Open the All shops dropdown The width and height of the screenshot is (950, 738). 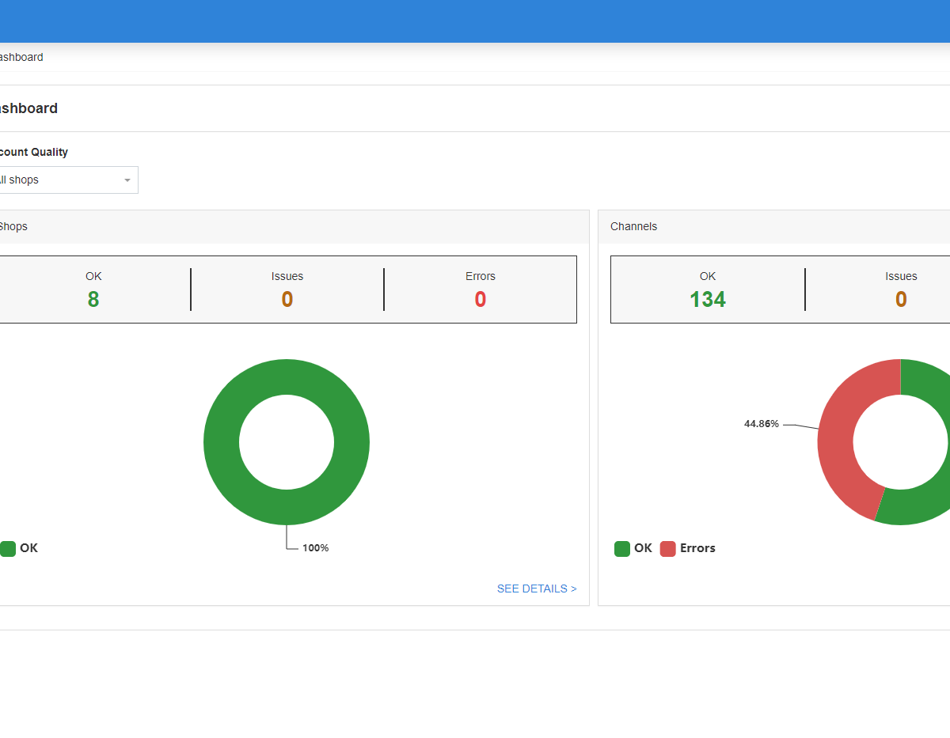pos(66,180)
